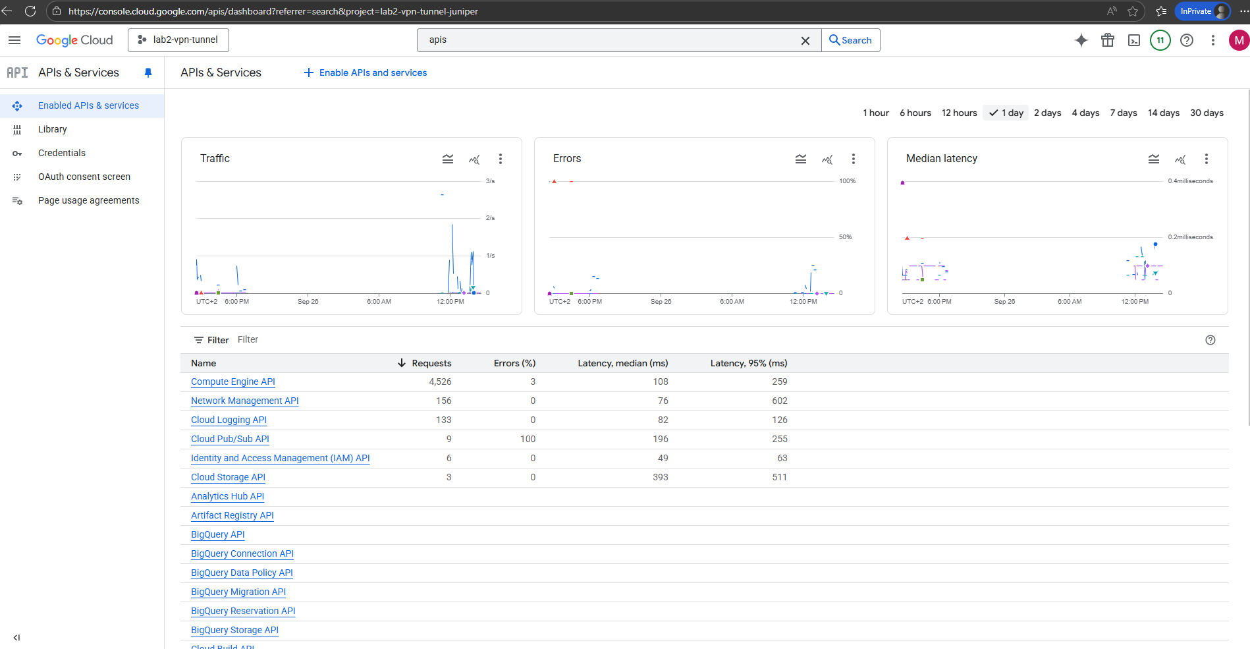Image resolution: width=1250 pixels, height=649 pixels.
Task: Click Enable APIs and services
Action: click(365, 72)
